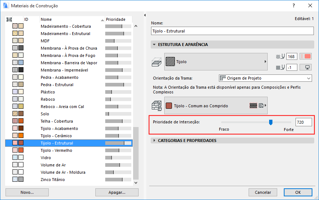The width and height of the screenshot is (319, 200).
Task: Click the surface icon for Tijolo - Cerâmico row
Action: point(21,135)
